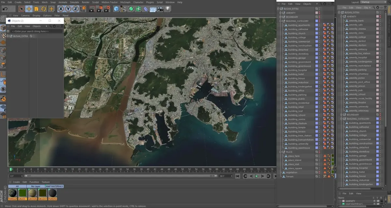Add a Cube primitive object
The image size is (391, 208).
116,9
